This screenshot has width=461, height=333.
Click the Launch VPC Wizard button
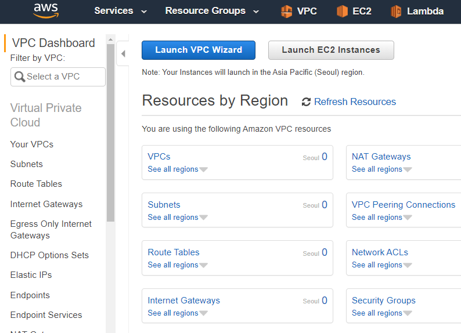tap(199, 50)
